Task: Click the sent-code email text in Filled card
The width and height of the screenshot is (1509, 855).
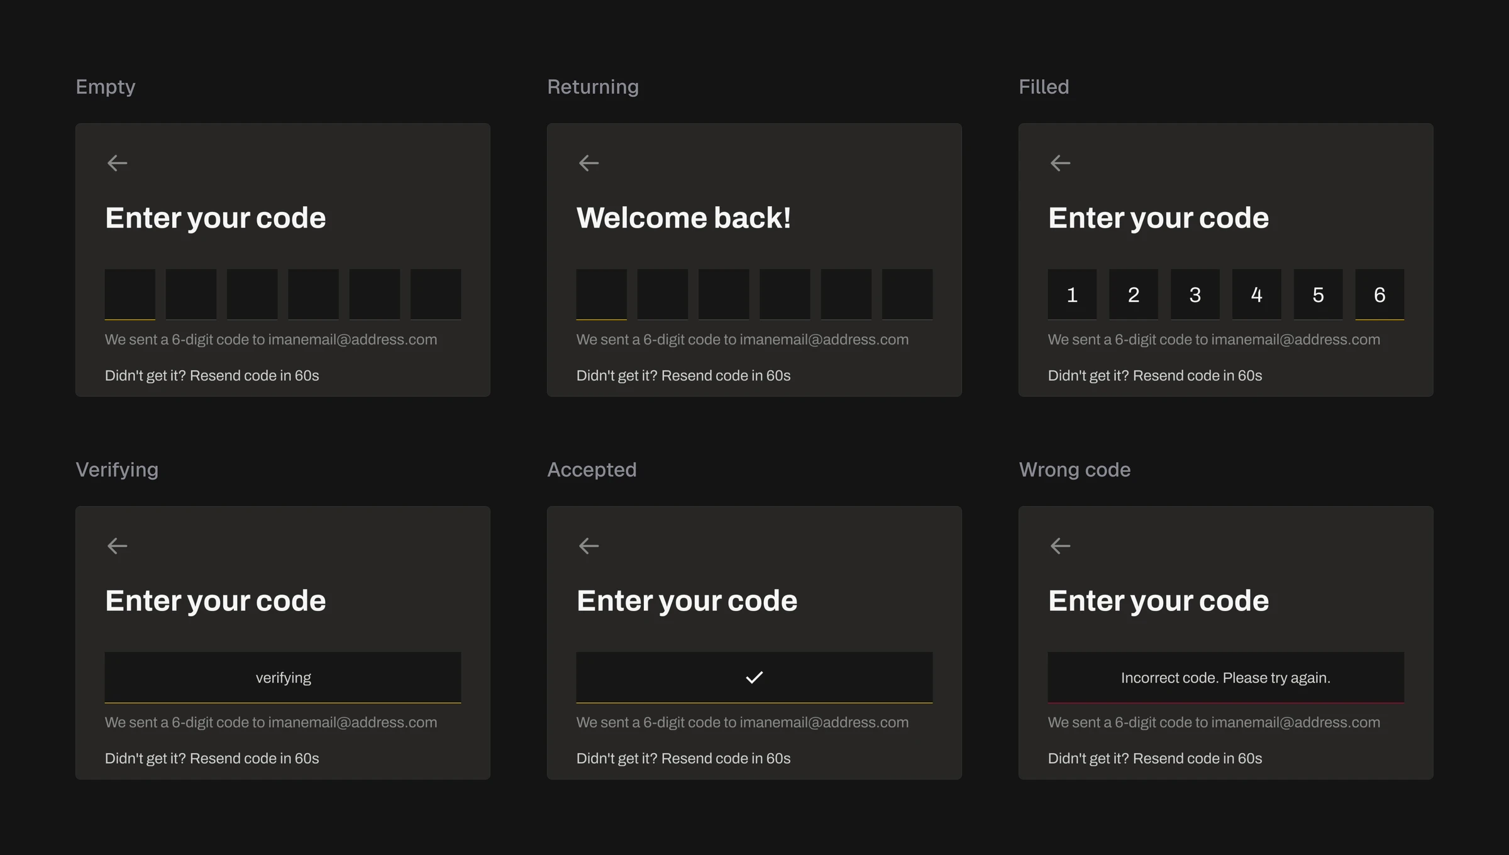Action: click(x=1214, y=339)
